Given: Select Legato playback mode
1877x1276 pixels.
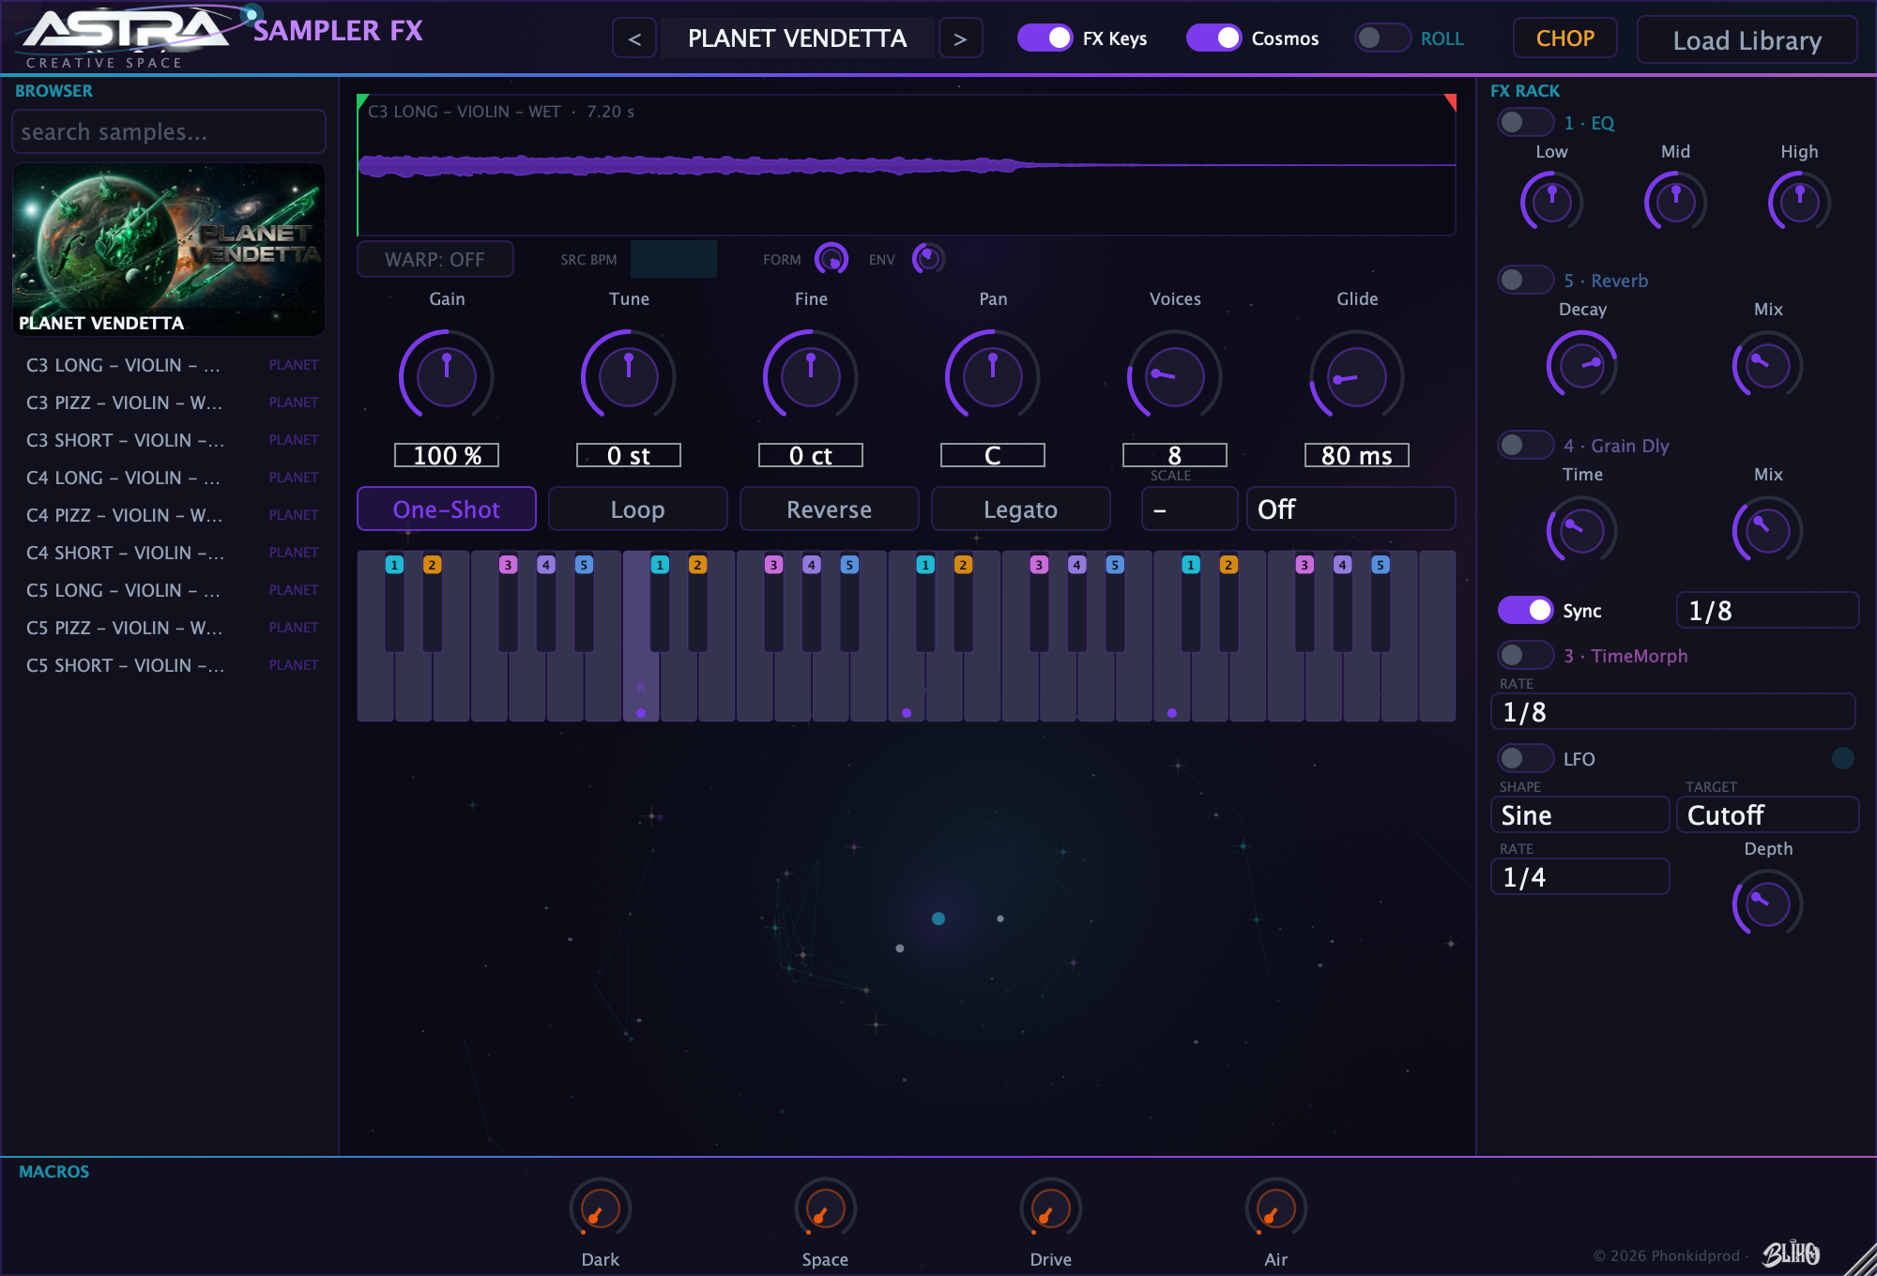Looking at the screenshot, I should [x=1021, y=509].
